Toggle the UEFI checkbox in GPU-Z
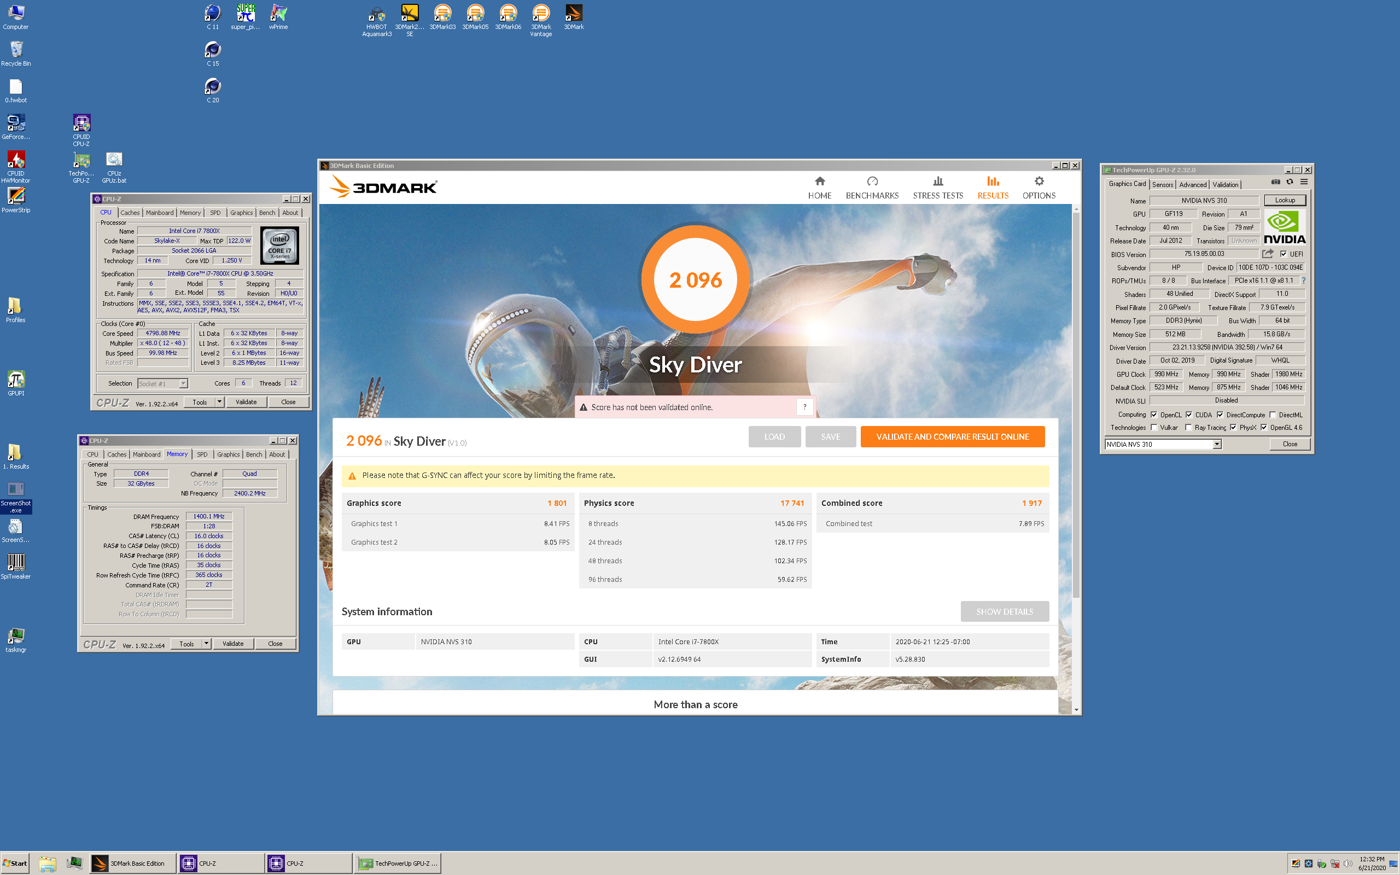This screenshot has width=1400, height=875. 1282,254
